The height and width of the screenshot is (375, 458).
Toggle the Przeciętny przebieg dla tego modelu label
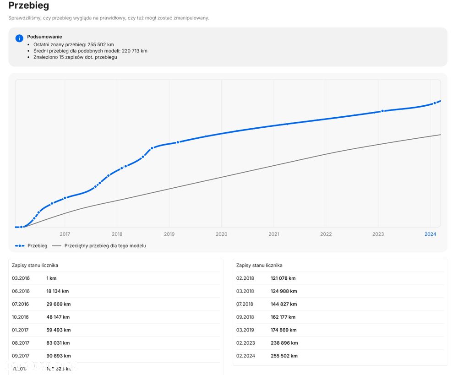(x=105, y=246)
